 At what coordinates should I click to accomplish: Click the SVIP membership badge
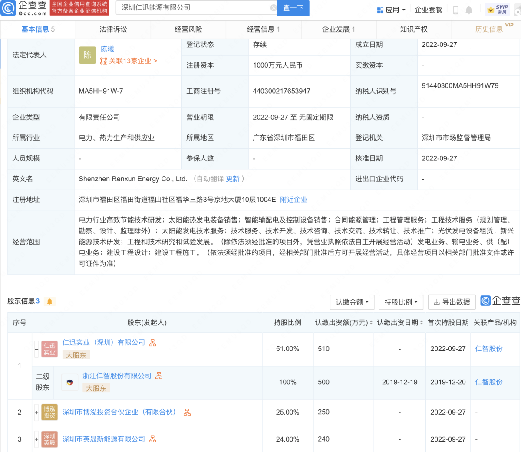tap(498, 10)
